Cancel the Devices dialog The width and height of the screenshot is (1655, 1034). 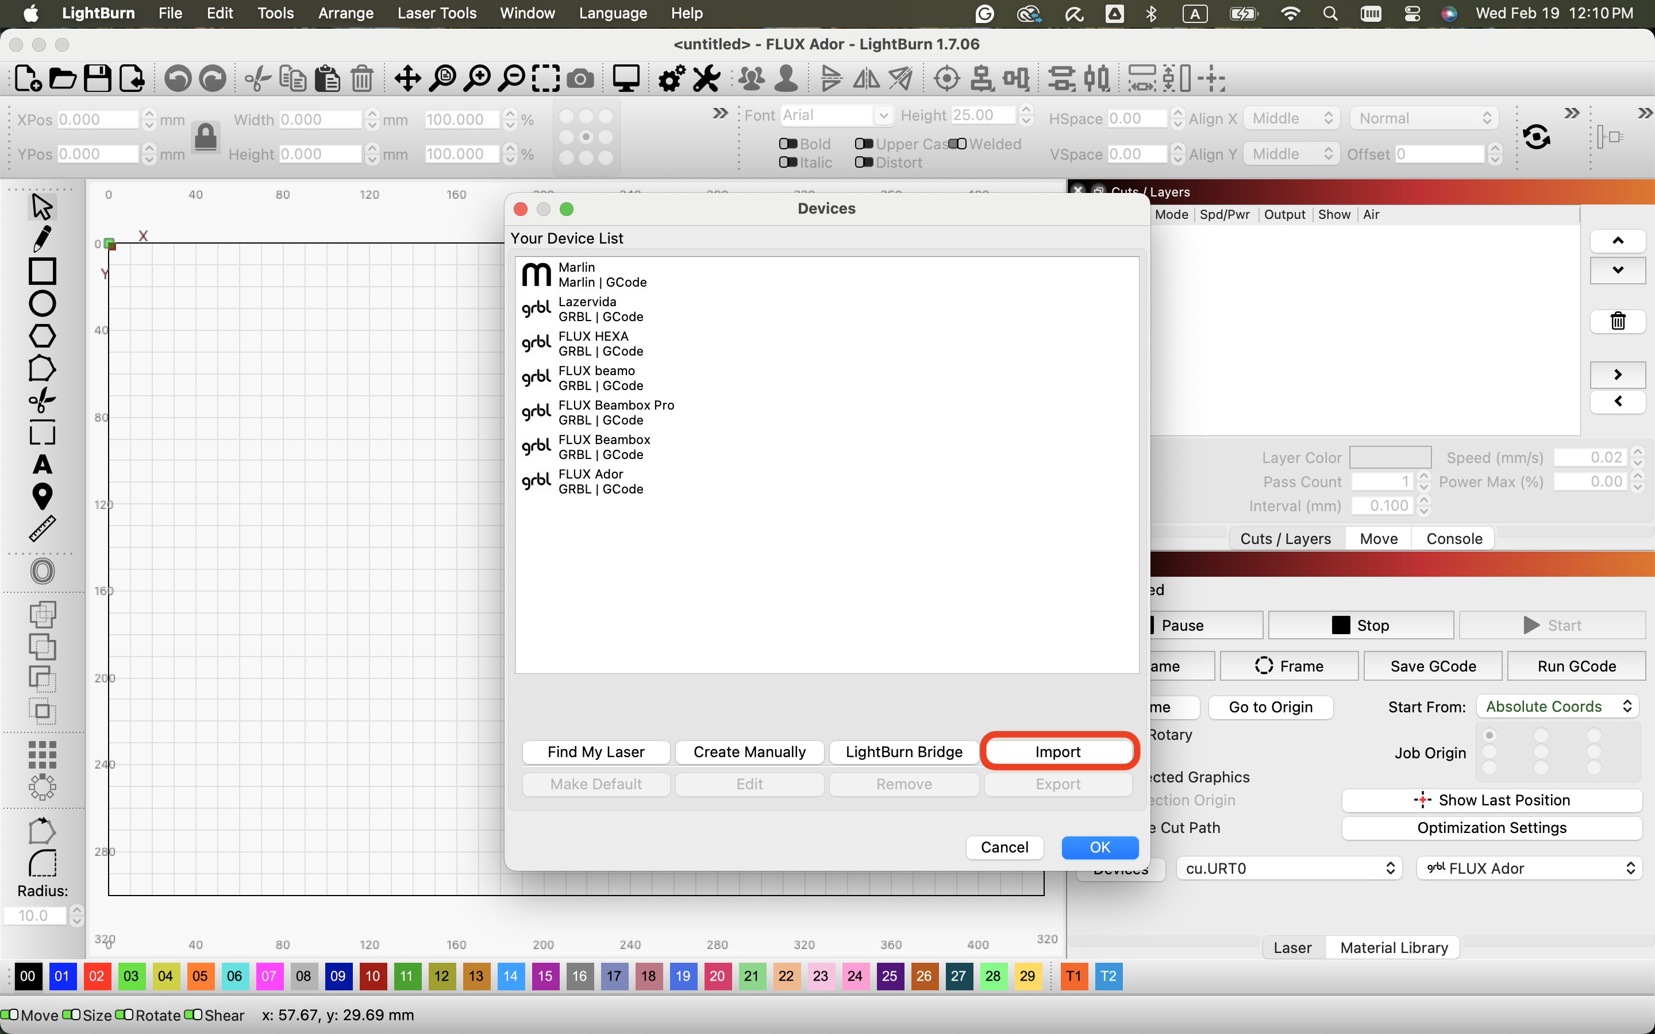coord(1004,847)
